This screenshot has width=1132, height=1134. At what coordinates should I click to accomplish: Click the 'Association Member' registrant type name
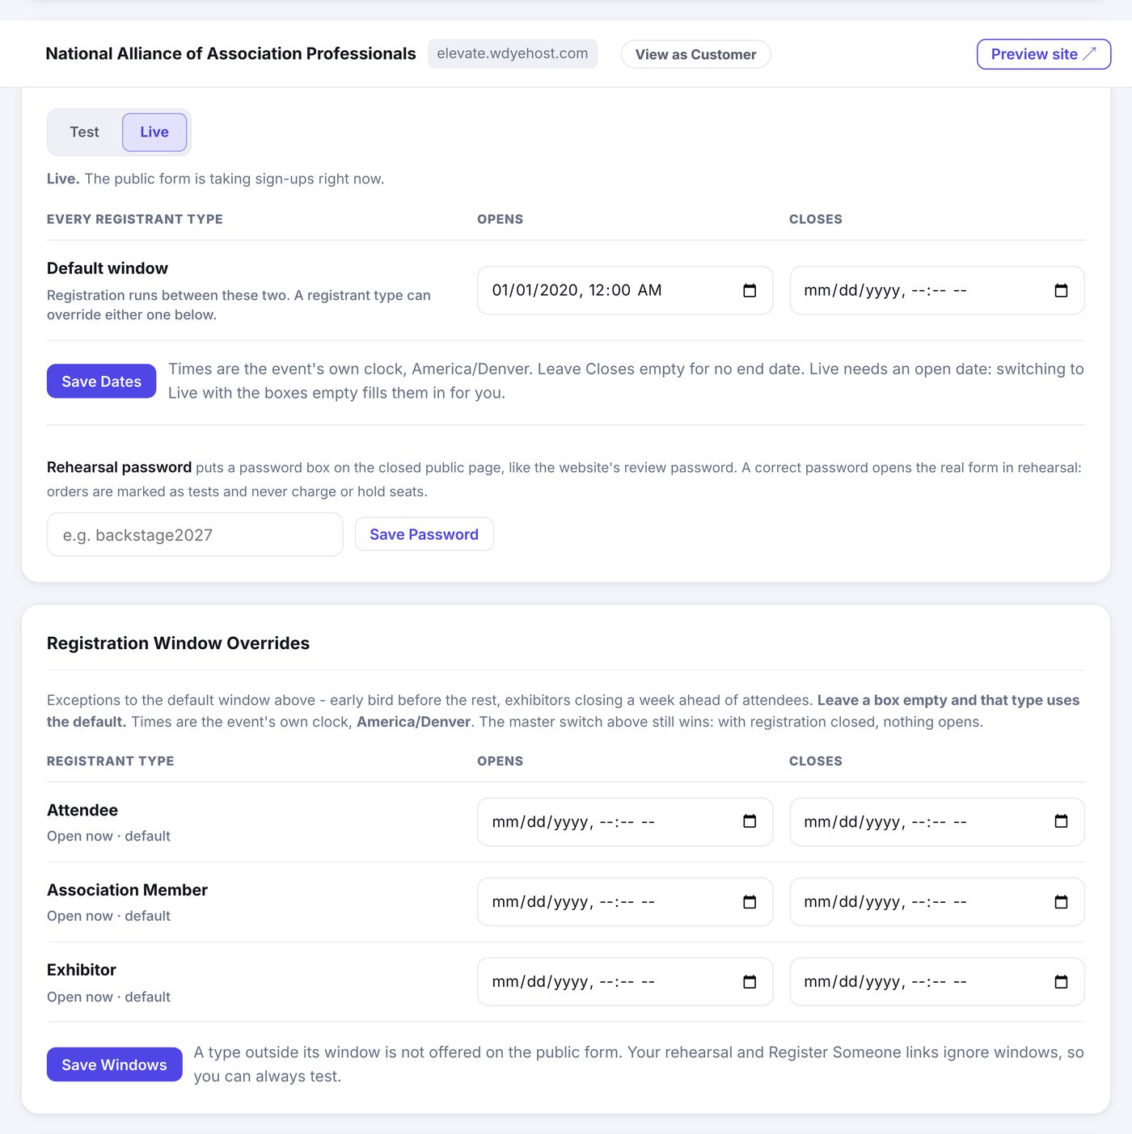point(127,890)
